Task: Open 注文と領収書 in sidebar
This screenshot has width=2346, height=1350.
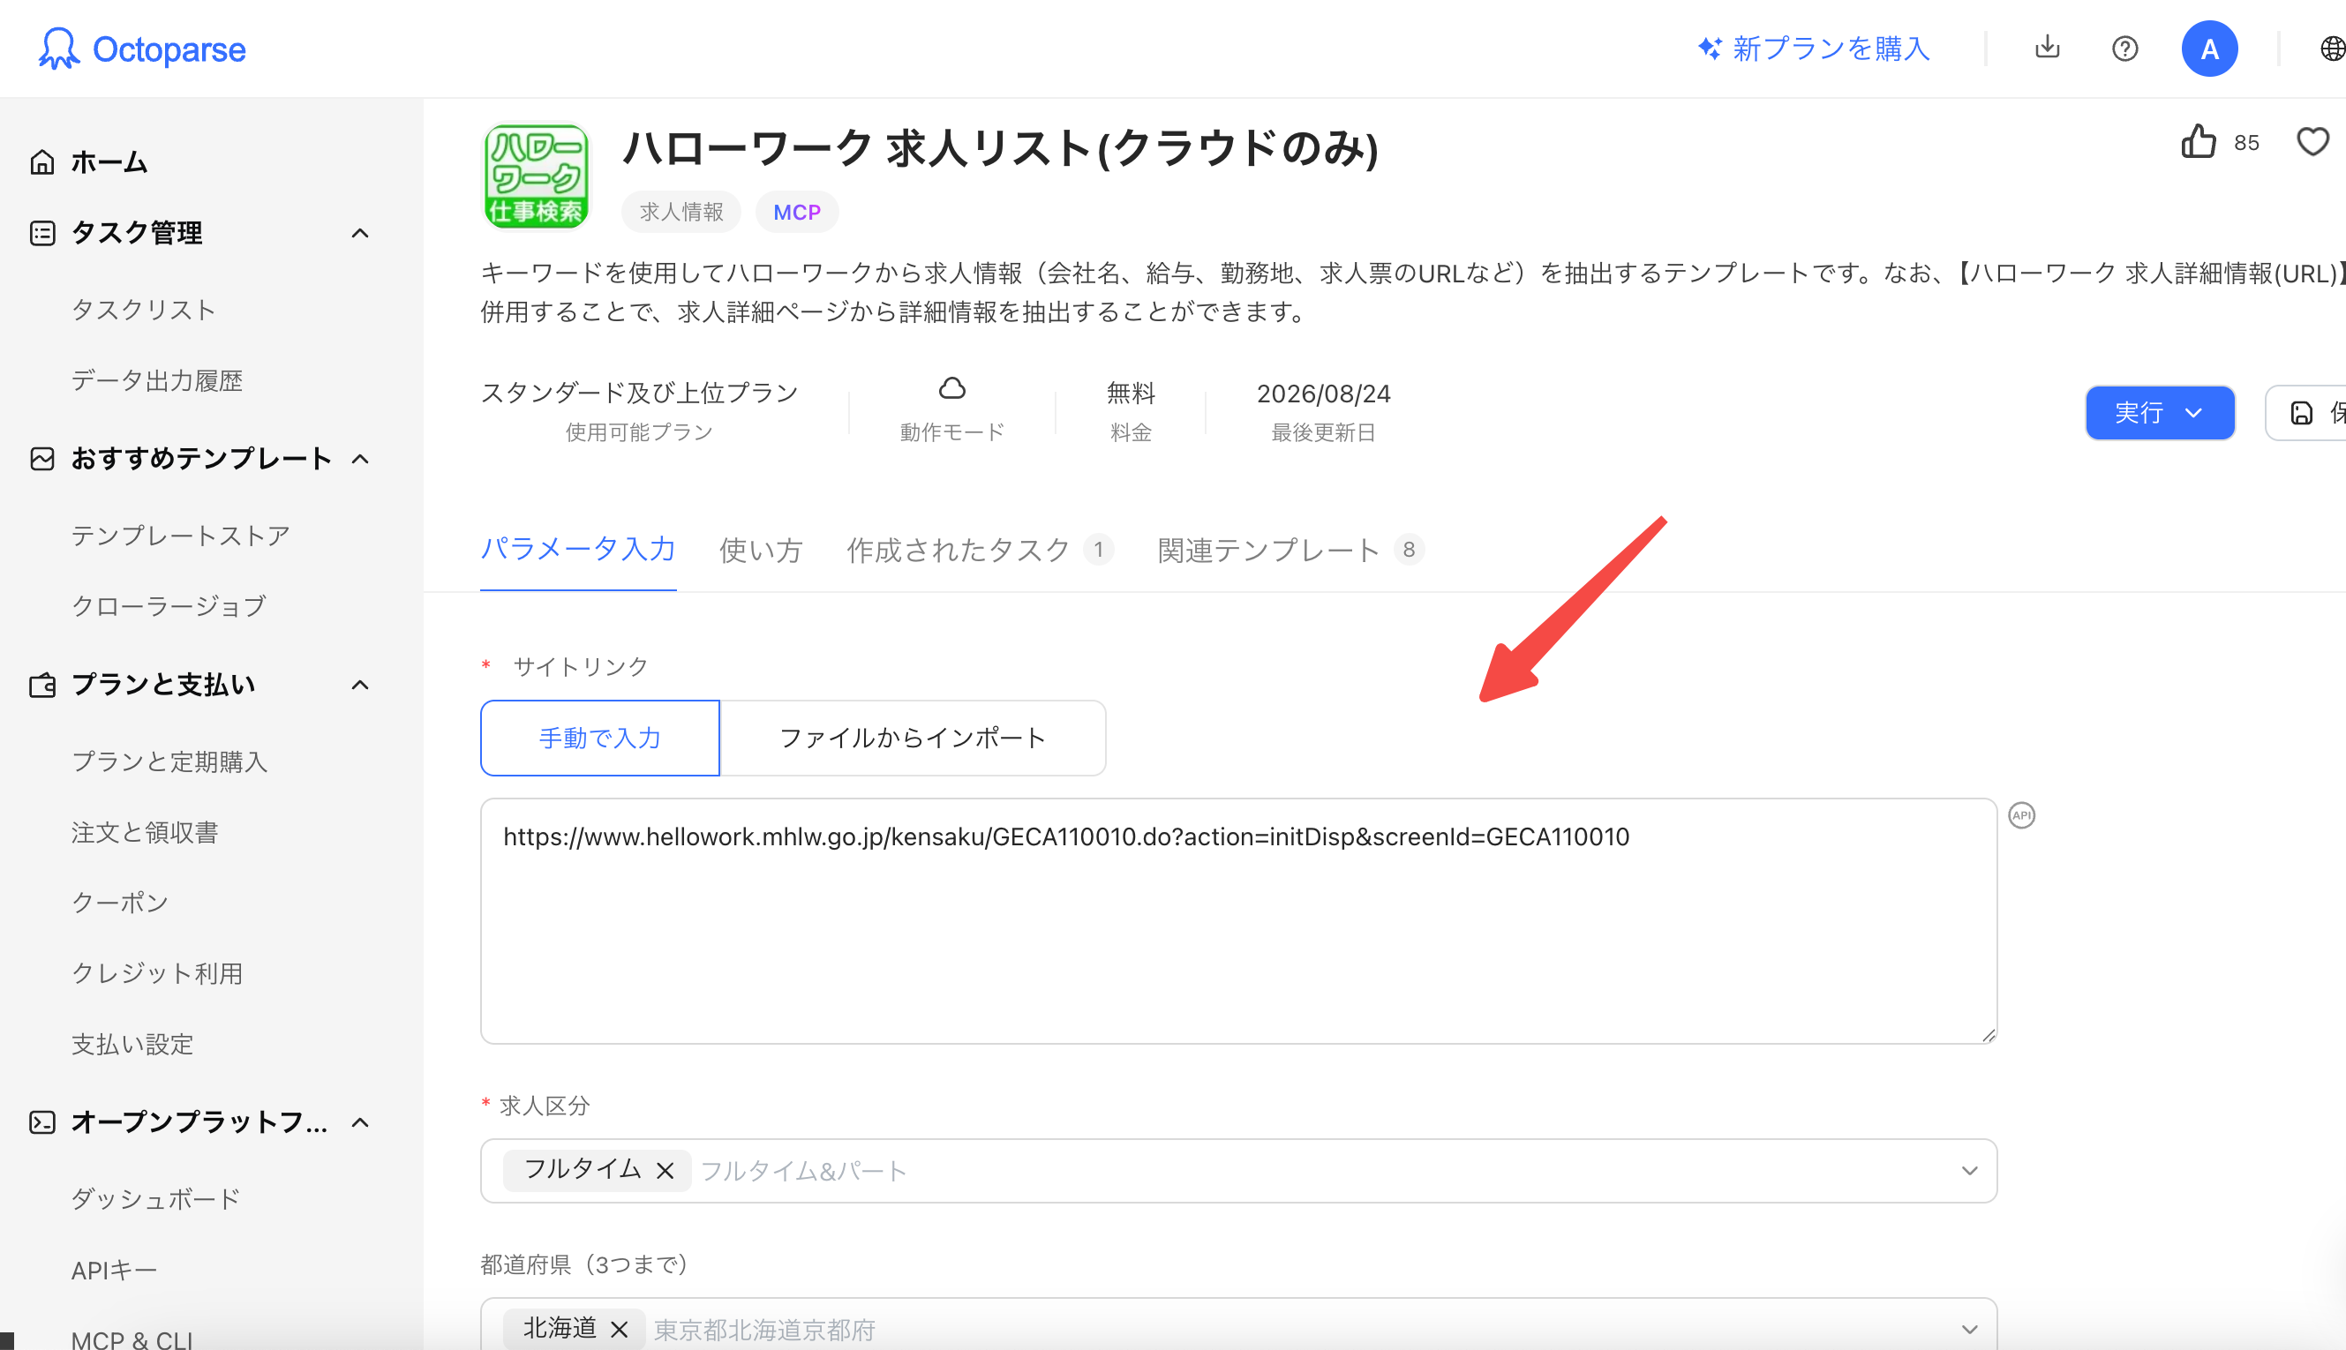Action: [145, 833]
